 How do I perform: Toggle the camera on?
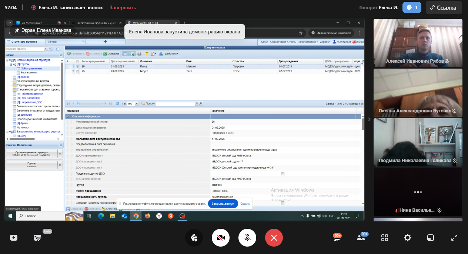click(221, 238)
